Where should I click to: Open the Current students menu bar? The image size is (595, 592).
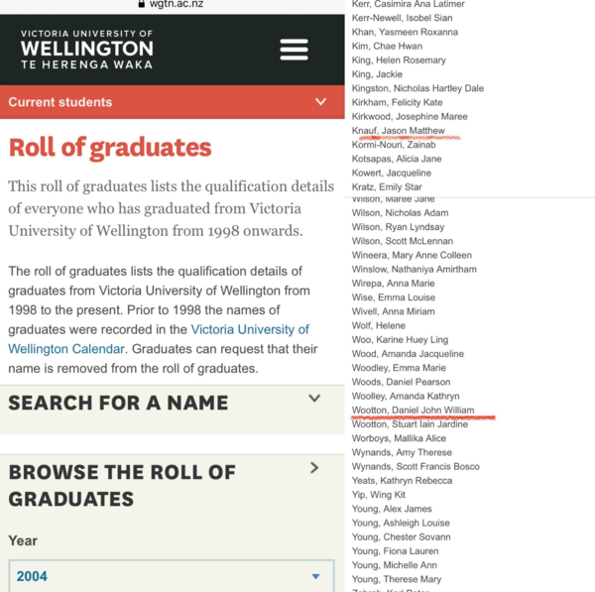[173, 102]
